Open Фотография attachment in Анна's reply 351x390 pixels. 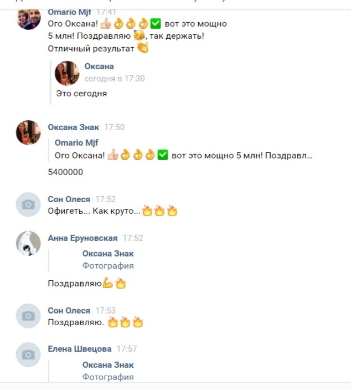coord(108,266)
